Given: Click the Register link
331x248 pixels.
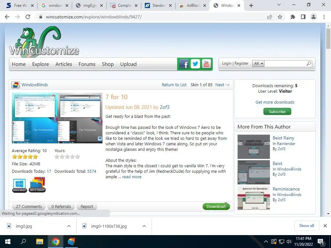Looking at the screenshot, I should [x=241, y=63].
